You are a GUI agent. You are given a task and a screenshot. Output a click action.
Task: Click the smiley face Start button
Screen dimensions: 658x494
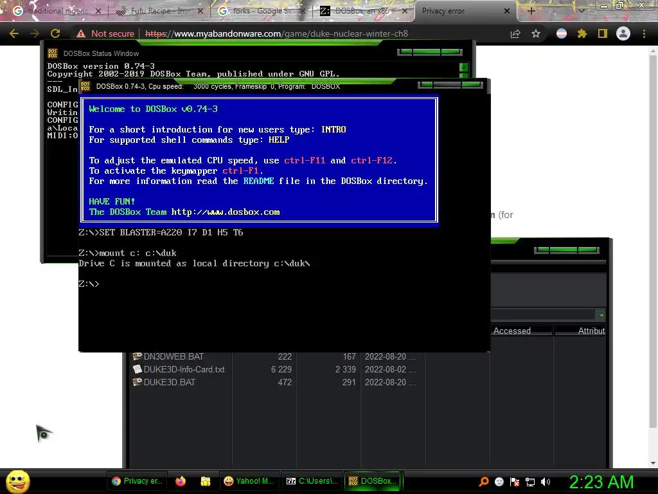click(17, 481)
